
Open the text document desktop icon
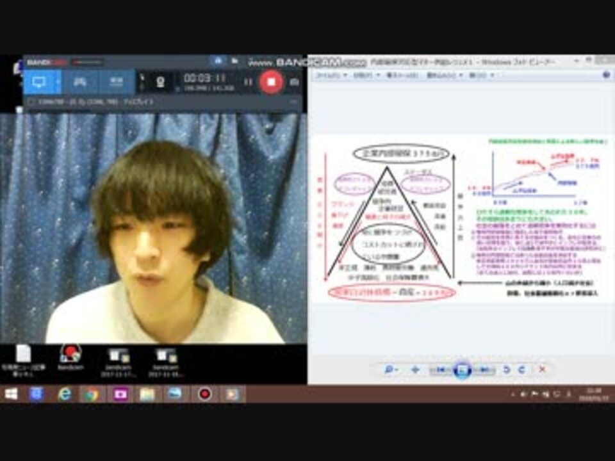[24, 360]
